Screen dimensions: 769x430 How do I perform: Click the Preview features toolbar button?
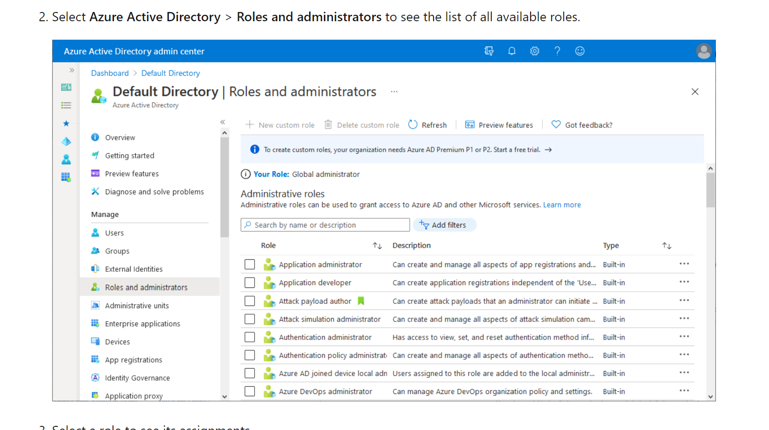[499, 125]
